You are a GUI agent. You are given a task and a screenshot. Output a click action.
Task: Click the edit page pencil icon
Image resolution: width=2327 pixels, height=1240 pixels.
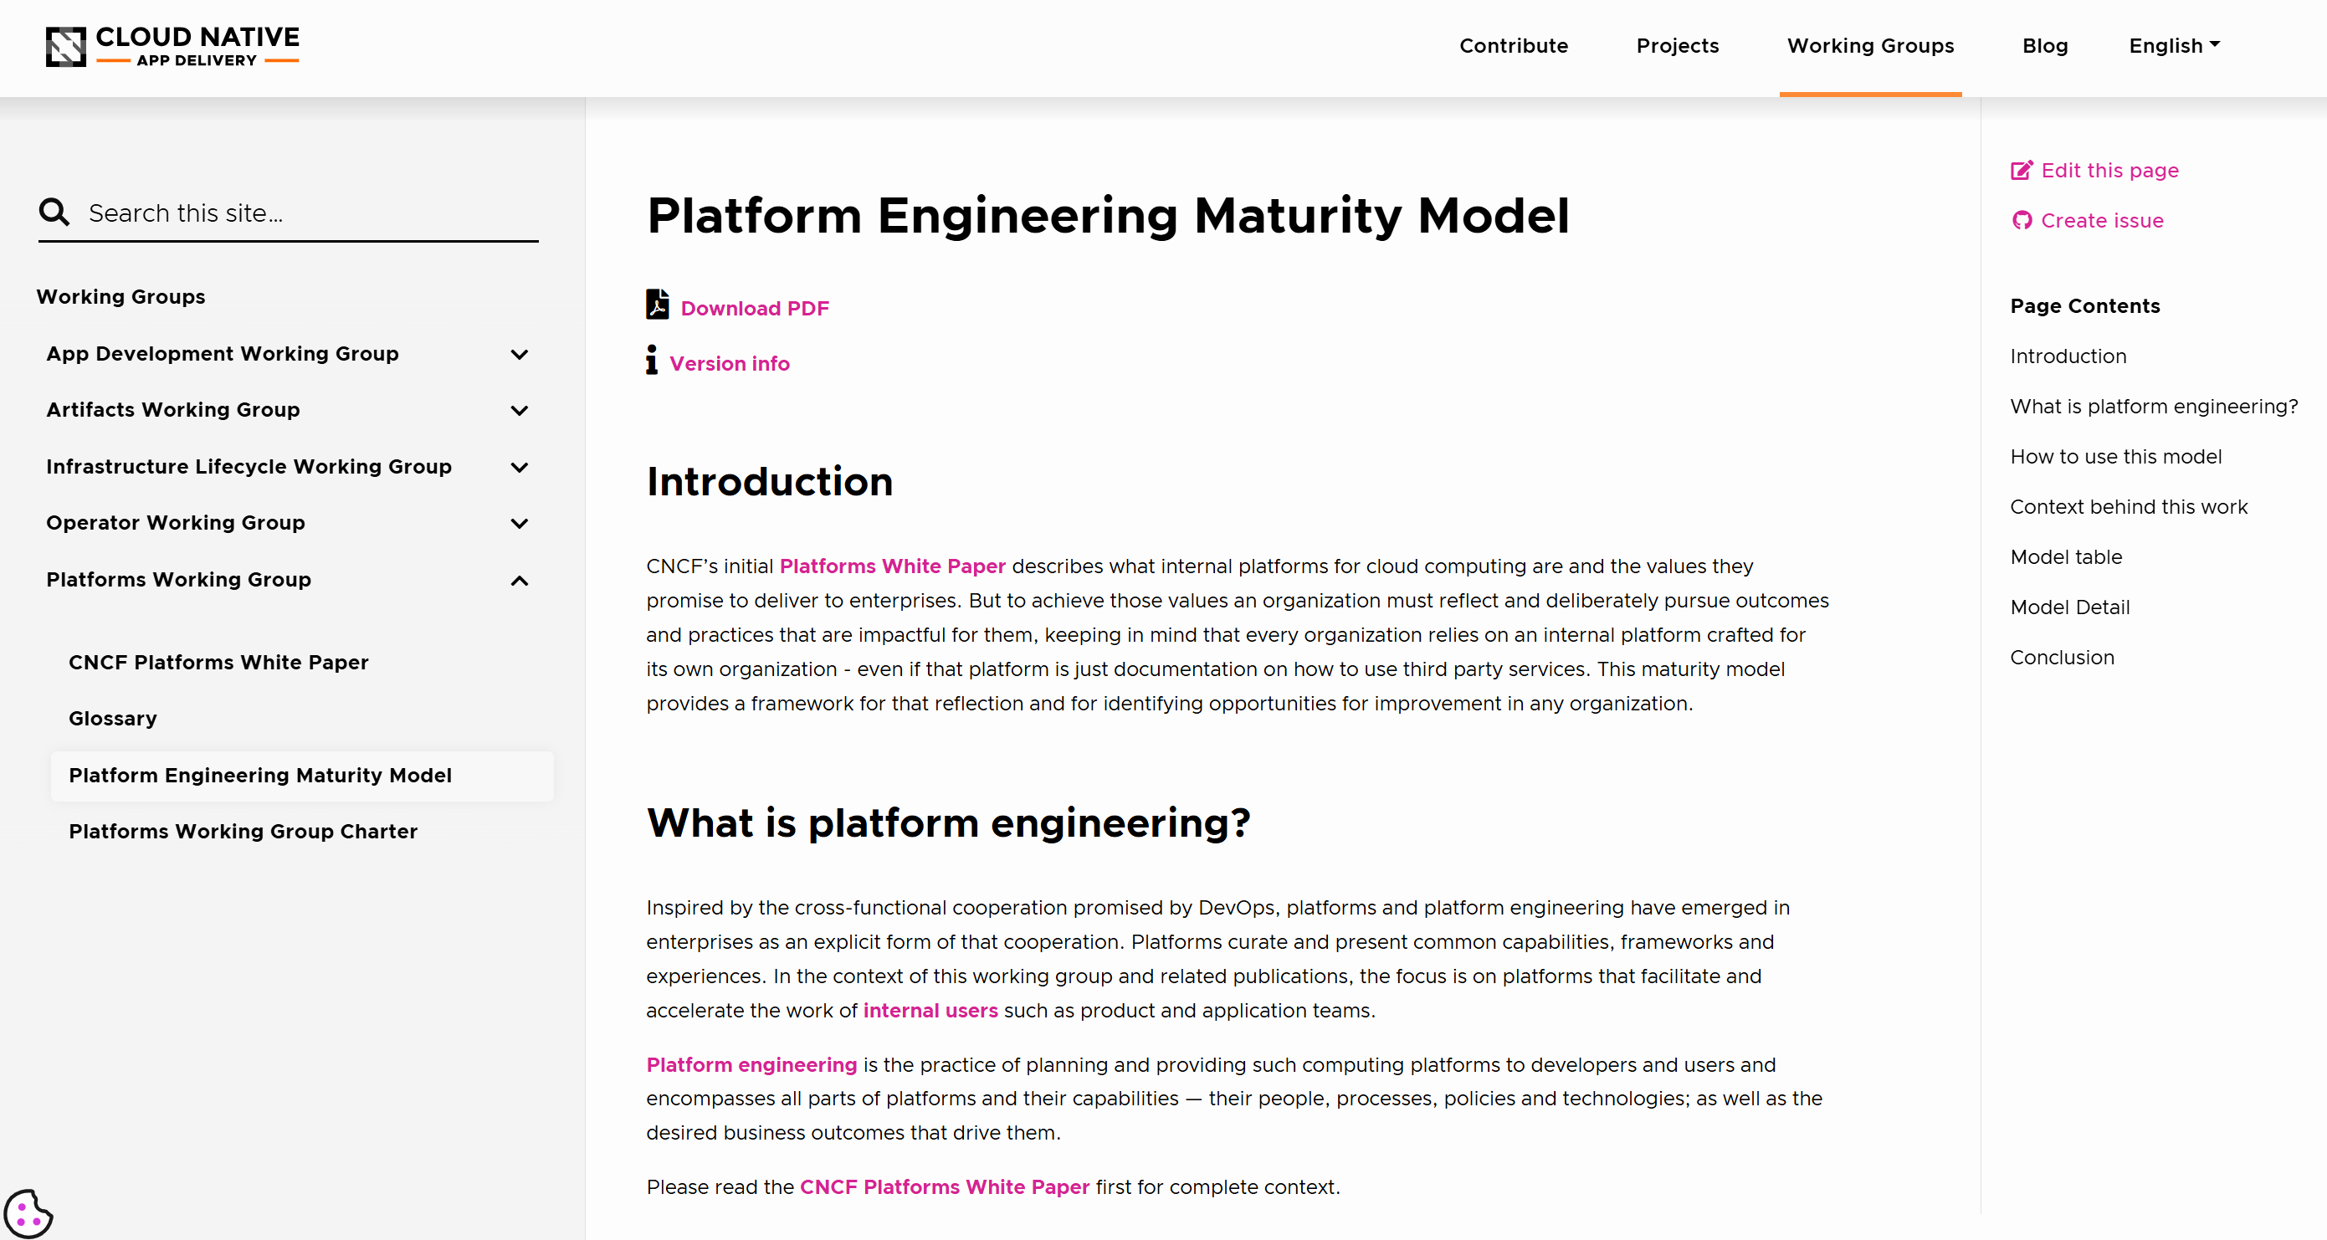[x=2021, y=170]
